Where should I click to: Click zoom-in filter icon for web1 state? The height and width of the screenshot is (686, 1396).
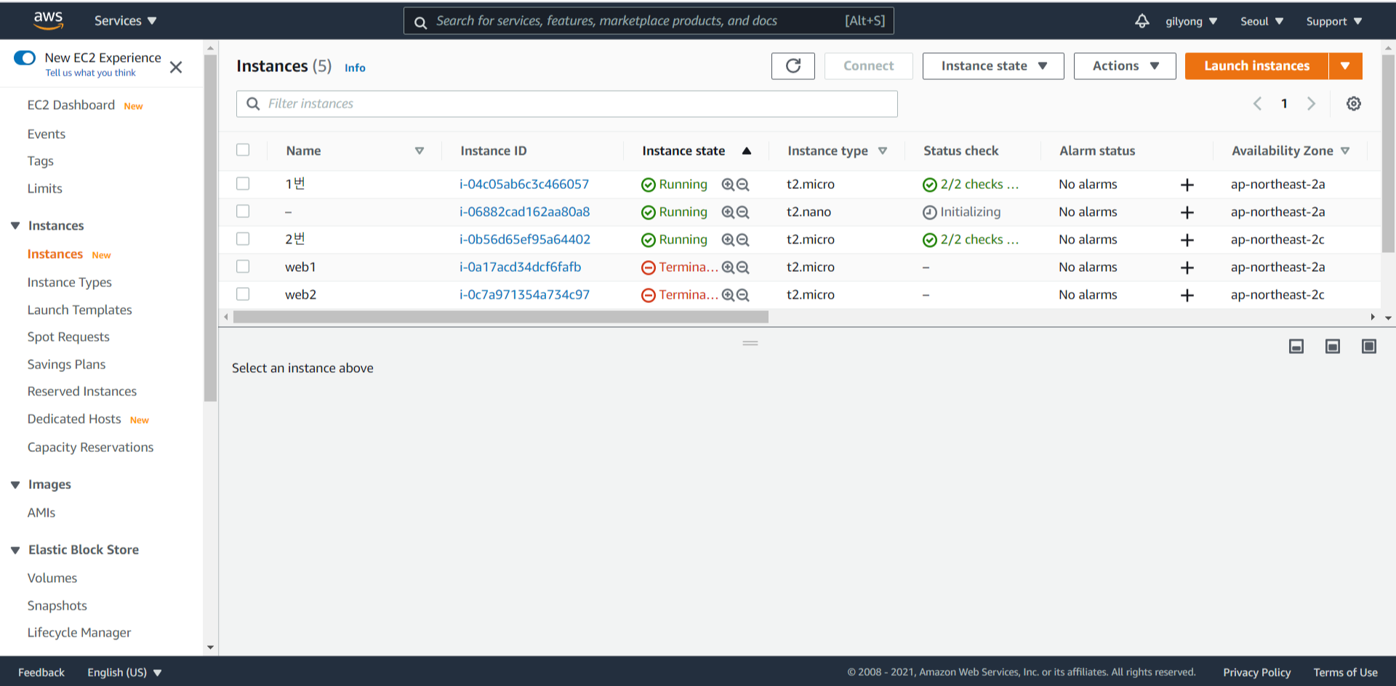tap(728, 267)
